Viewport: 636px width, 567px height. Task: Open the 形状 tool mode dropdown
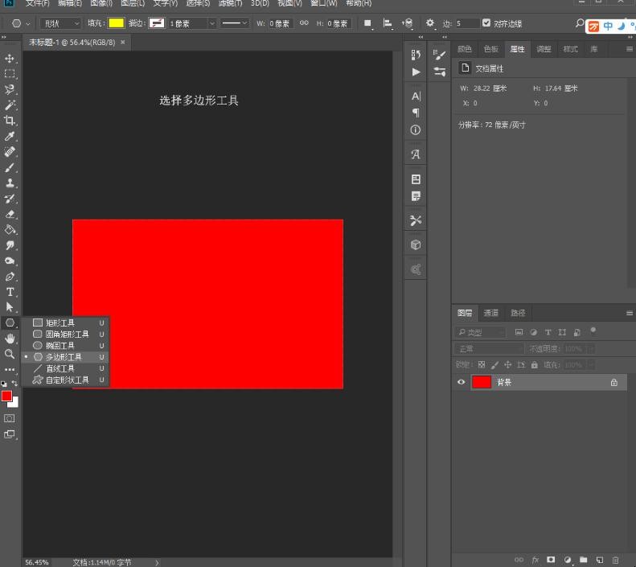[60, 23]
